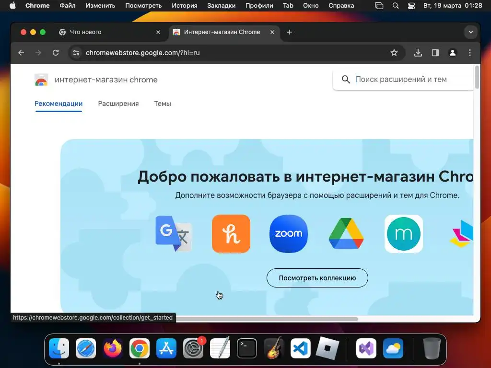Click the forward navigation arrow
Screen dimensions: 491x368
tap(38, 53)
